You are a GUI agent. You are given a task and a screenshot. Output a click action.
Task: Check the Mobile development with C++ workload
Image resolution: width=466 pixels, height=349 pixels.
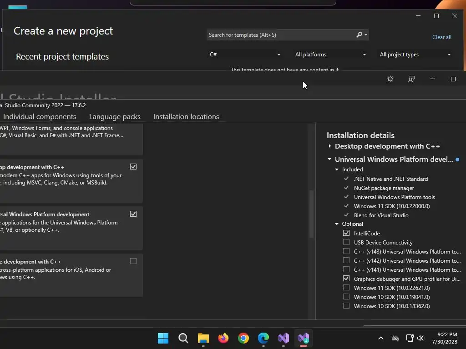click(x=133, y=261)
